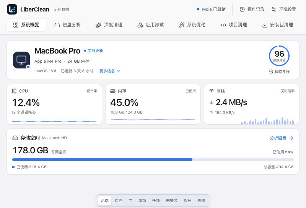Viewport: 306px width, 208px height.
Task: Click the project cleanup code icon
Action: [x=223, y=25]
